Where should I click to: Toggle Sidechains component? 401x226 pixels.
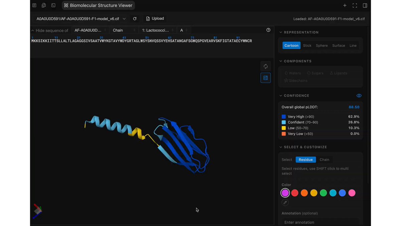(x=296, y=81)
